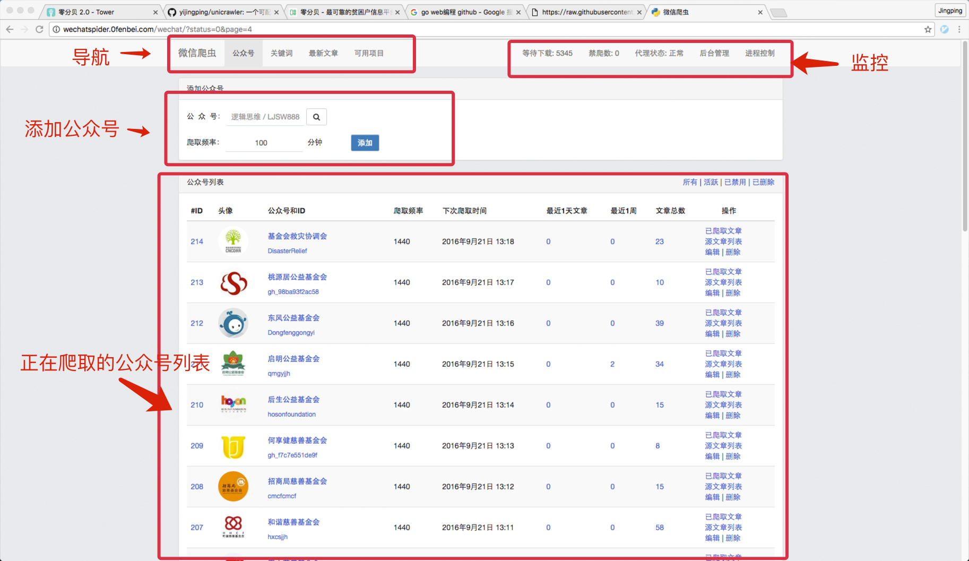The width and height of the screenshot is (969, 561).
Task: Click 编辑 for row 212
Action: point(712,334)
